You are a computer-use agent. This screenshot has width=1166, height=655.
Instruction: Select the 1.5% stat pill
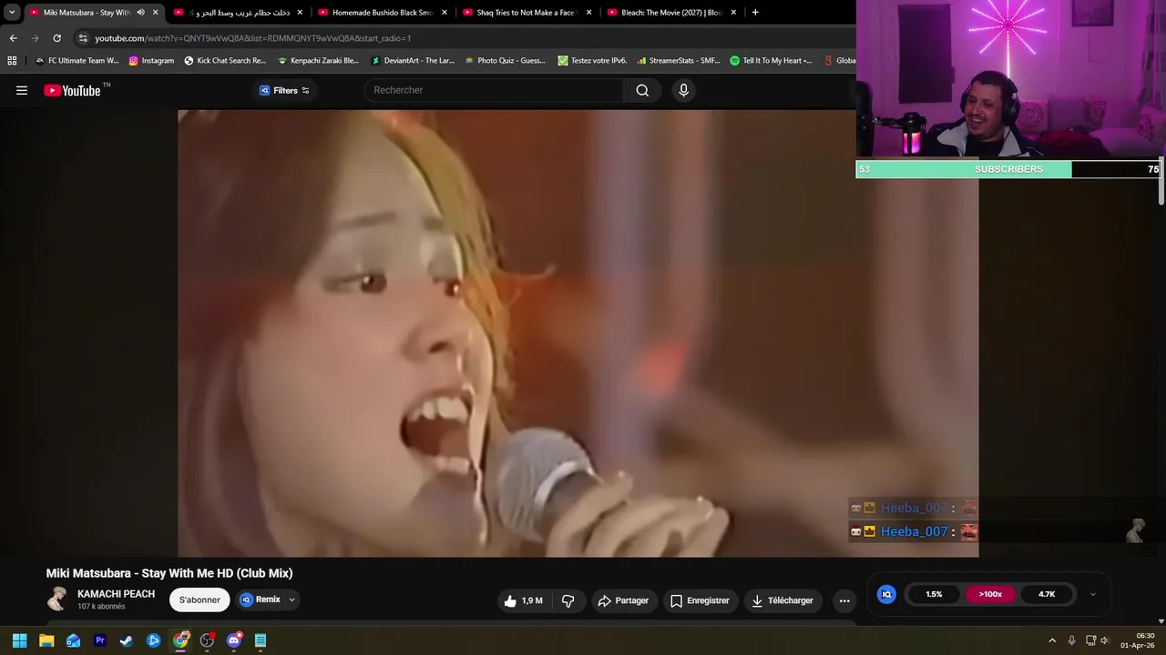934,594
